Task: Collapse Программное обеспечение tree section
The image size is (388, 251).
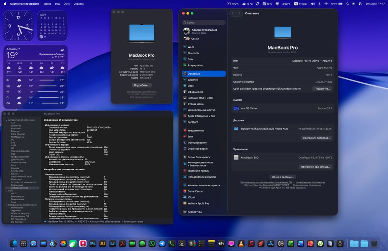Action: tap(7, 205)
